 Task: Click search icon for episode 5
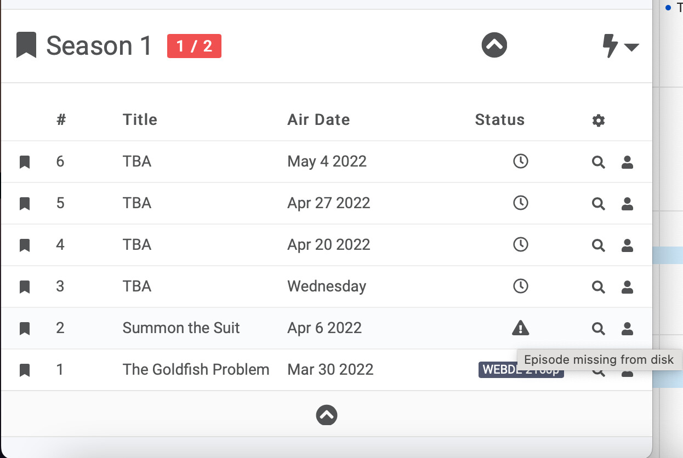[599, 204]
